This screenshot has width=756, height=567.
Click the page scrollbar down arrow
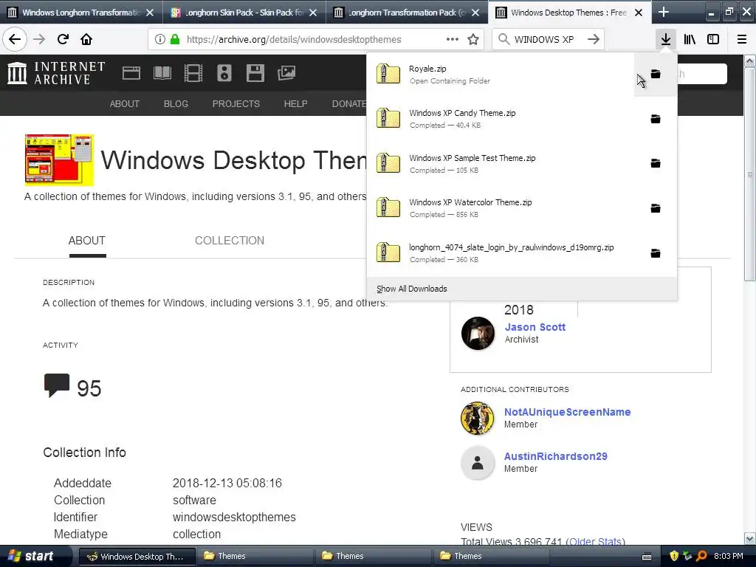[x=749, y=538]
